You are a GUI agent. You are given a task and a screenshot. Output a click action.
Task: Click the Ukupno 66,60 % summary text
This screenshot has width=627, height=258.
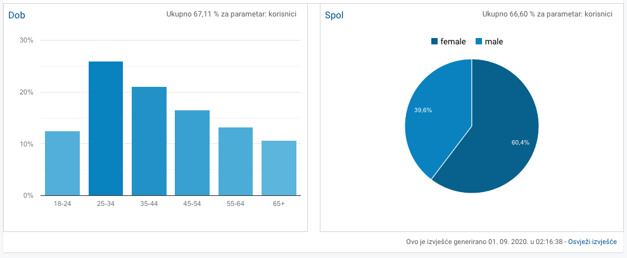[x=547, y=13]
